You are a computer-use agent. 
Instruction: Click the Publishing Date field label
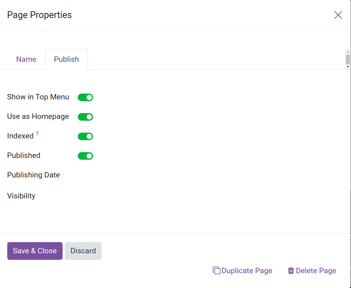point(33,175)
